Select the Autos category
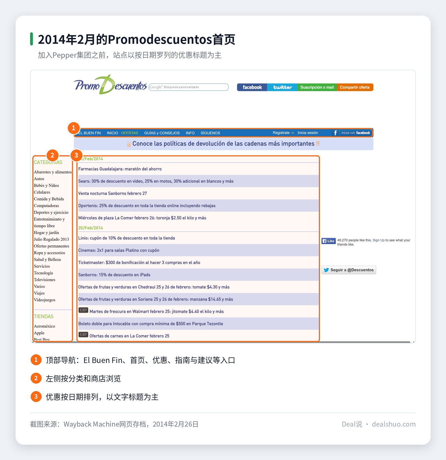The image size is (446, 460). (x=39, y=179)
